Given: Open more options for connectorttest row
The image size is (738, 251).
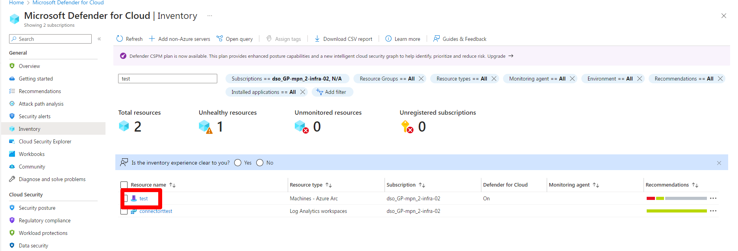Looking at the screenshot, I should pyautogui.click(x=713, y=211).
